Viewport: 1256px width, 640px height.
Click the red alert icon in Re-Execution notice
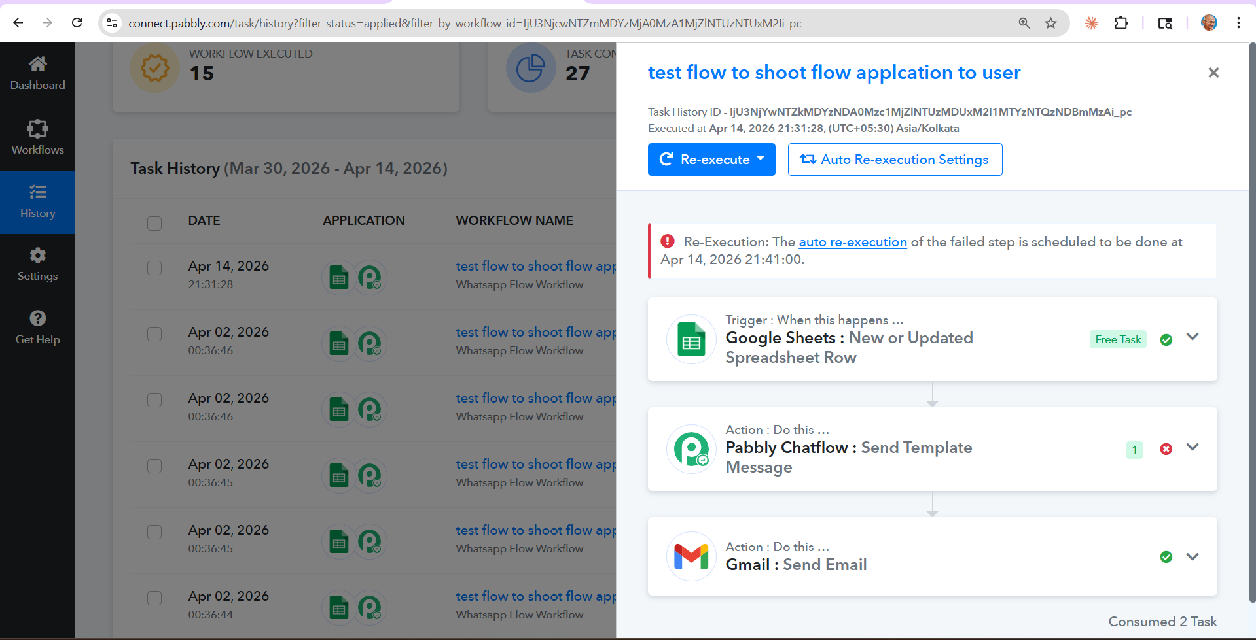(668, 241)
